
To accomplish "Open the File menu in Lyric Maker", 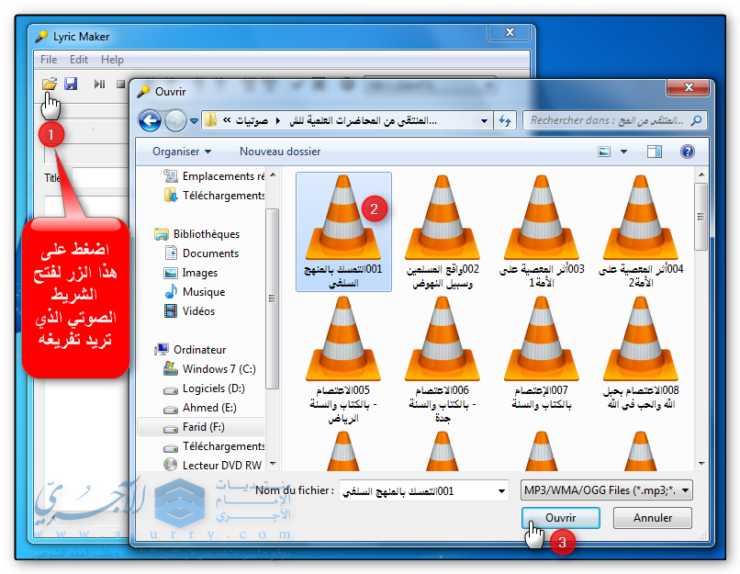I will 49,60.
